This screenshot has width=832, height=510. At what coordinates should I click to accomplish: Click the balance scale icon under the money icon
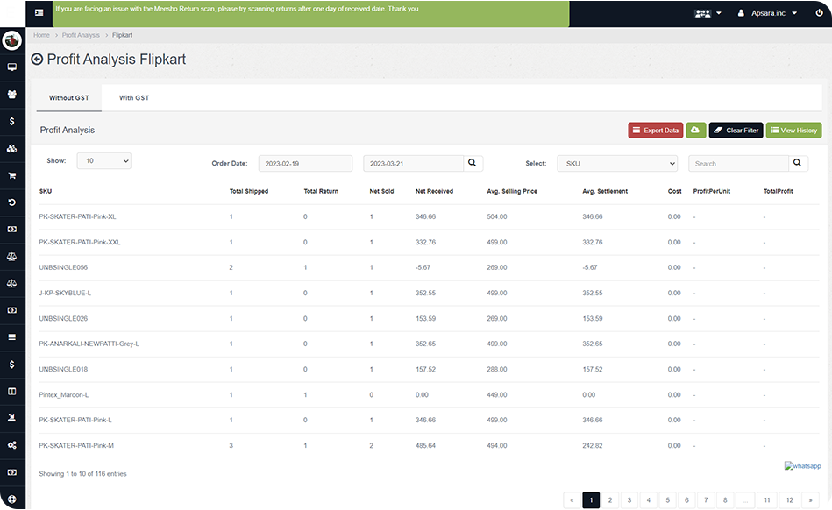pyautogui.click(x=12, y=257)
